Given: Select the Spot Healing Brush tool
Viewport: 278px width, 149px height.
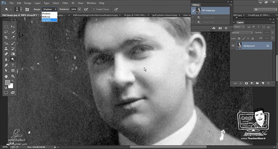Looking at the screenshot, I should (6, 43).
